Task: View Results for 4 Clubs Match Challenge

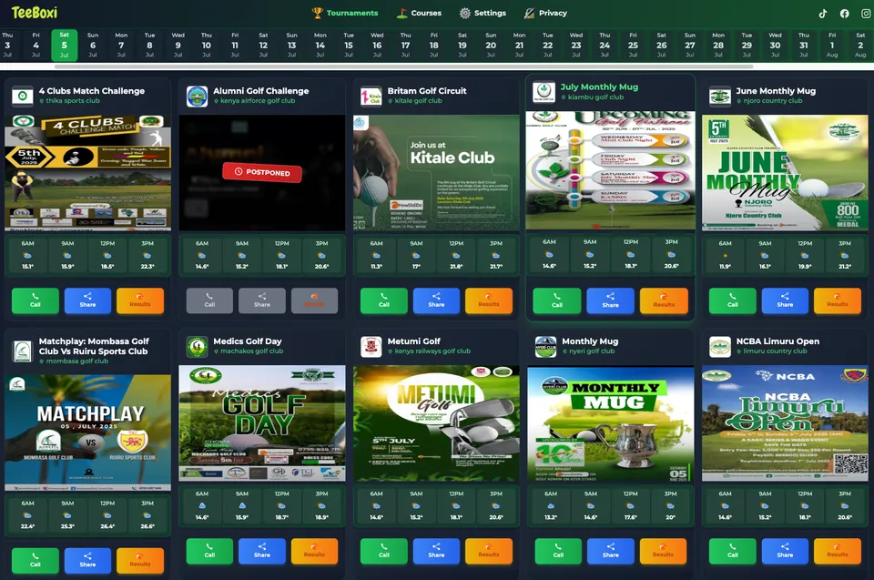Action: pos(140,300)
